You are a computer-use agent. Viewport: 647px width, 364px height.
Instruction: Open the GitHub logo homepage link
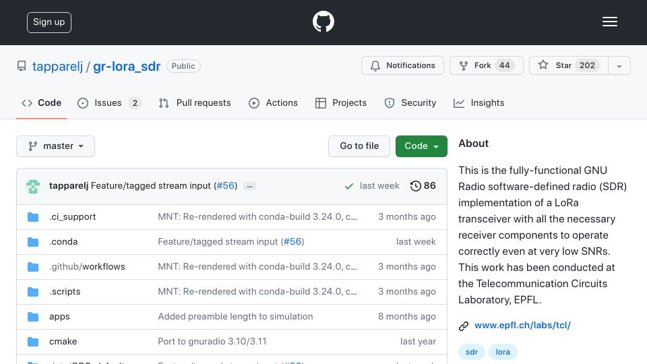tap(323, 22)
